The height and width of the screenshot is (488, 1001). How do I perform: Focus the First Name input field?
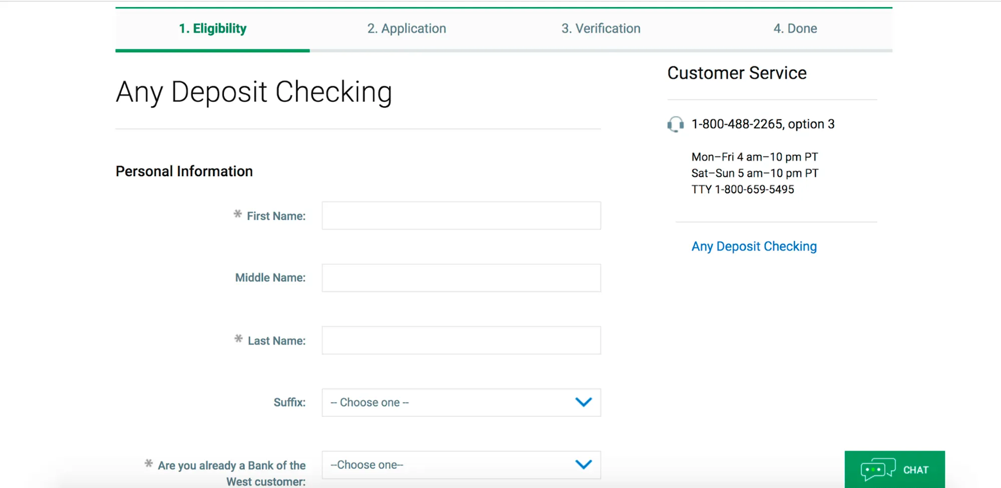[x=461, y=216]
